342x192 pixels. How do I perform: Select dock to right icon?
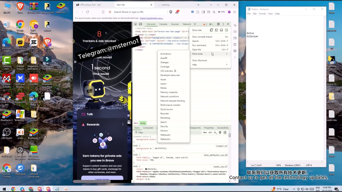tap(226, 30)
